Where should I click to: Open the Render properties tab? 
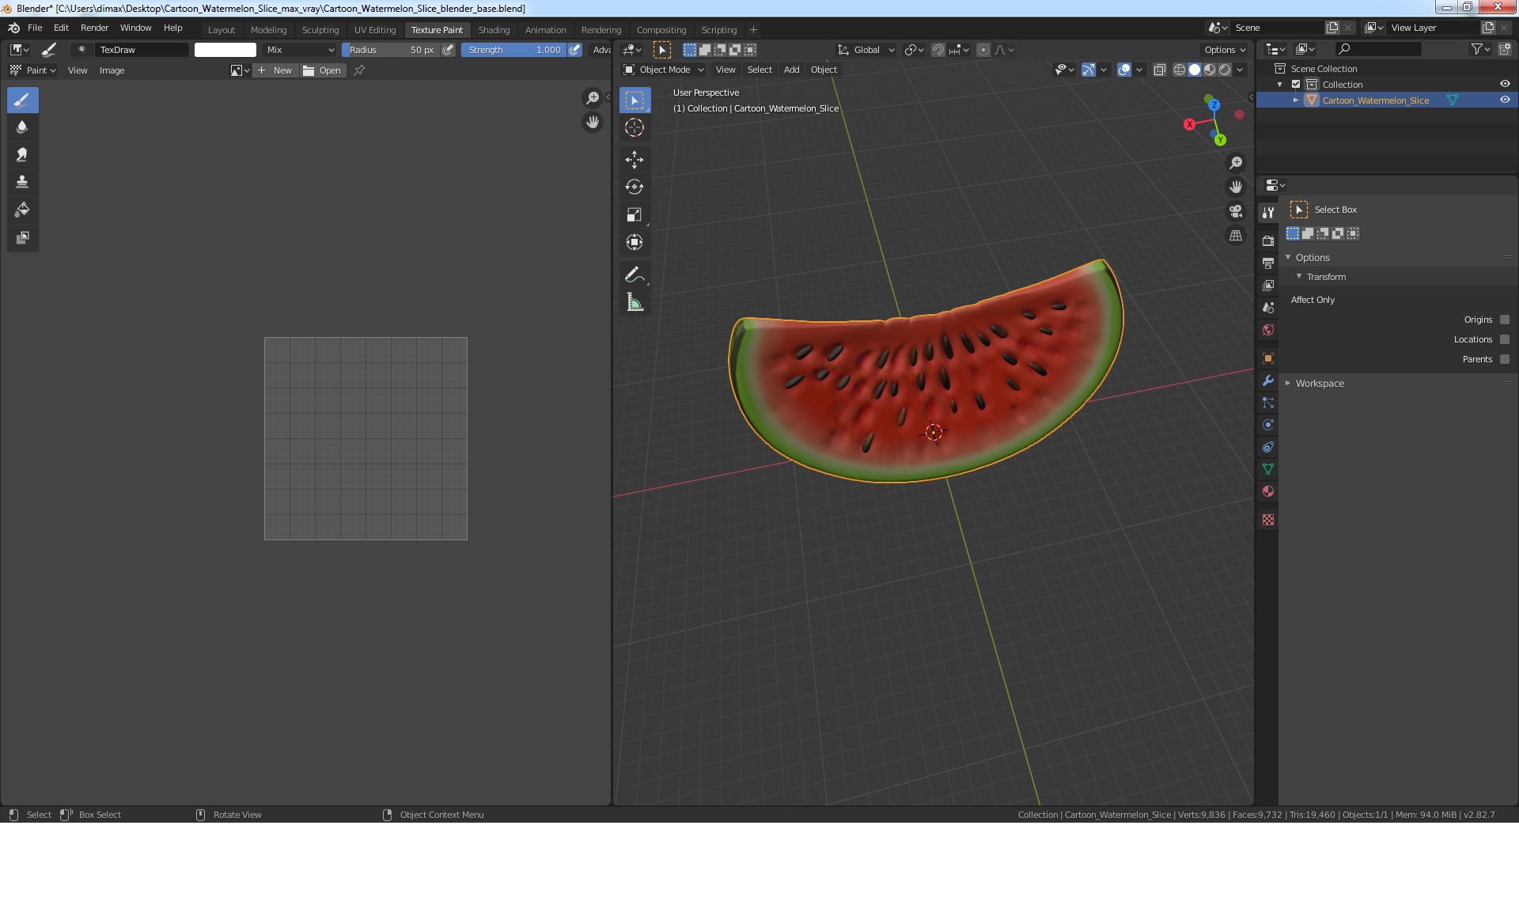coord(1268,240)
